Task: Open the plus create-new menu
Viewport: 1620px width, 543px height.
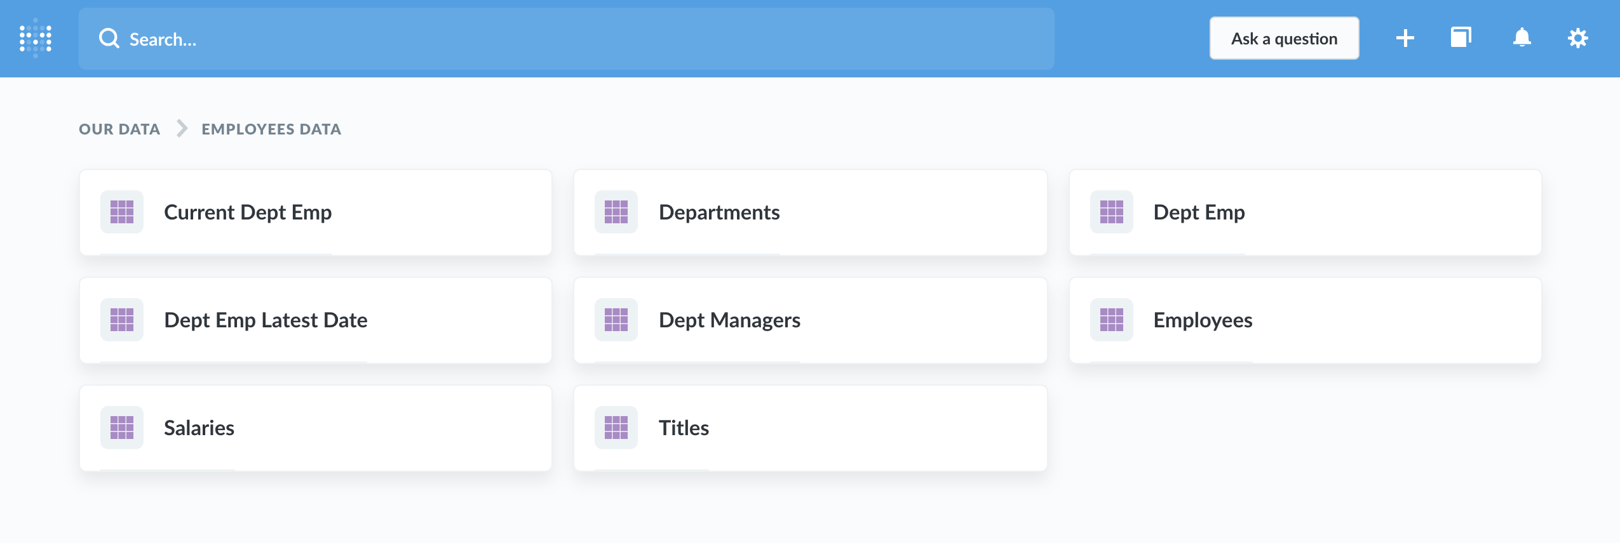Action: pyautogui.click(x=1405, y=39)
